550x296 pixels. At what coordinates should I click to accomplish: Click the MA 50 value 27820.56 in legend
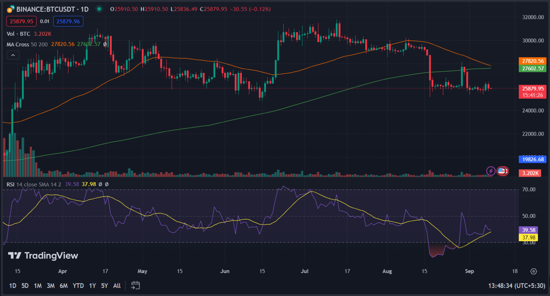click(63, 44)
